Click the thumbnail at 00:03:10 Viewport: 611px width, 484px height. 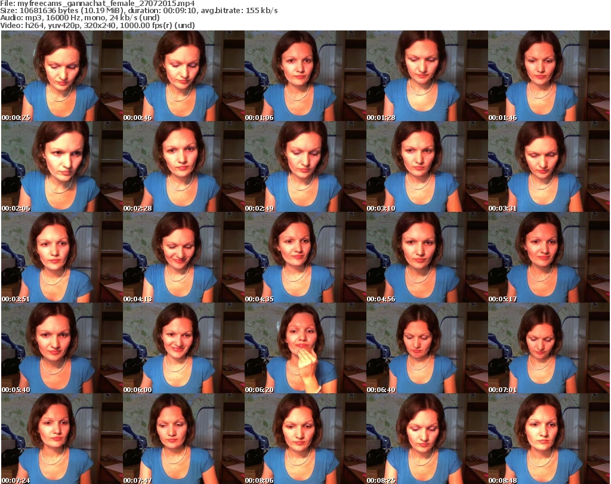[427, 167]
